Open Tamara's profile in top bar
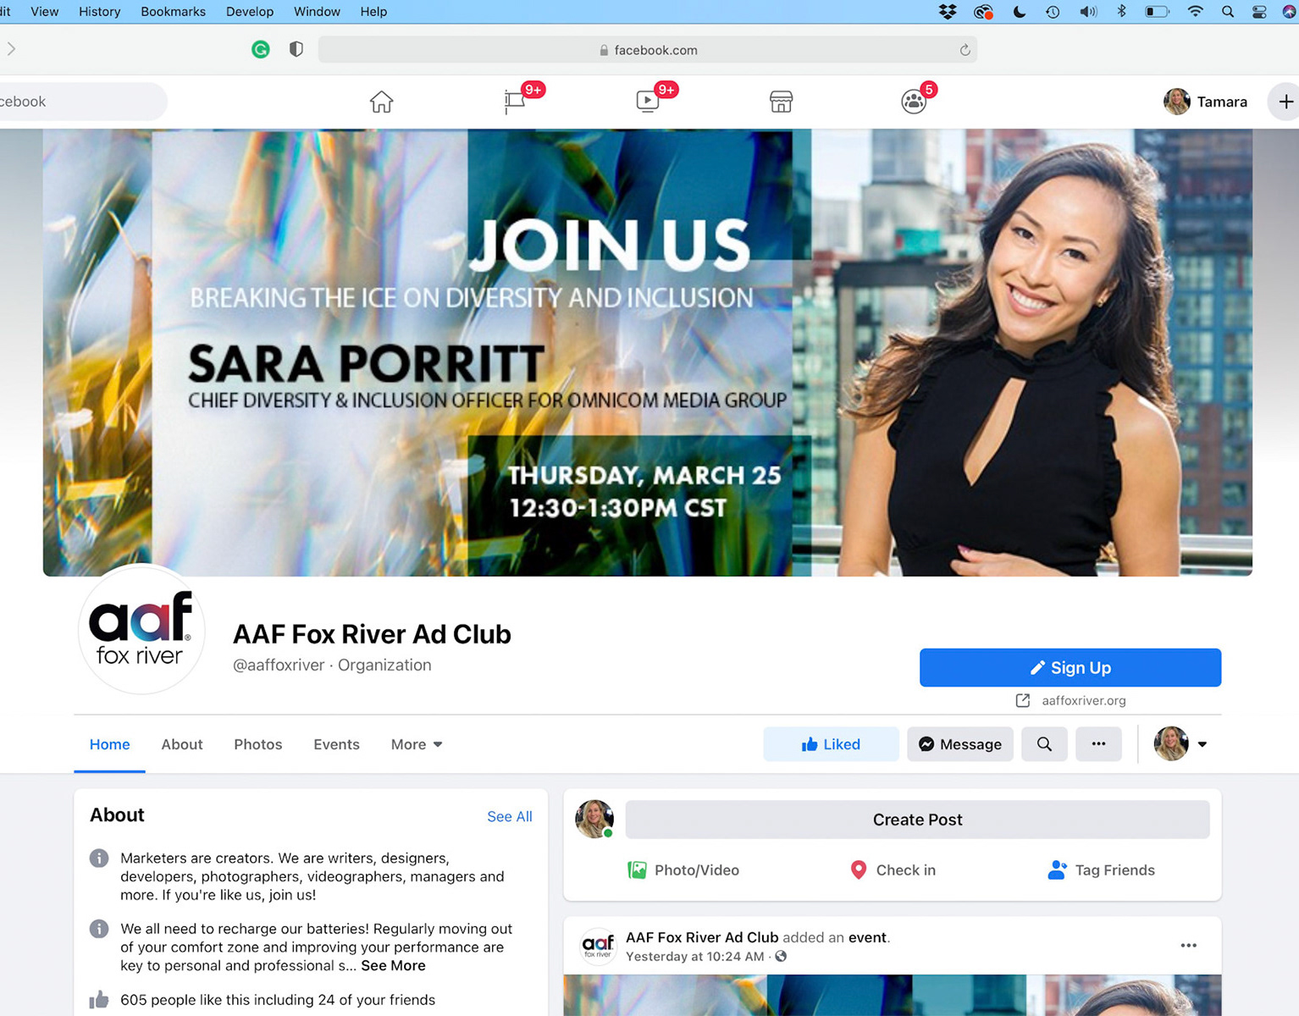The height and width of the screenshot is (1016, 1299). 1205,102
